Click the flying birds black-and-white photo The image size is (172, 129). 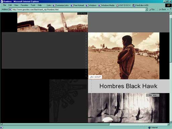coord(129,108)
